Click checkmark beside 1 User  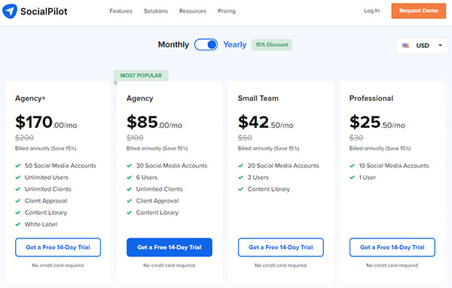352,177
